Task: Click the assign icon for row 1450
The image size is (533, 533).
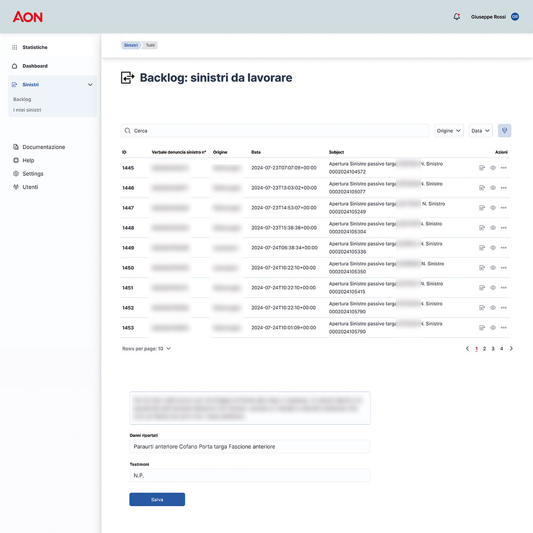Action: point(482,268)
